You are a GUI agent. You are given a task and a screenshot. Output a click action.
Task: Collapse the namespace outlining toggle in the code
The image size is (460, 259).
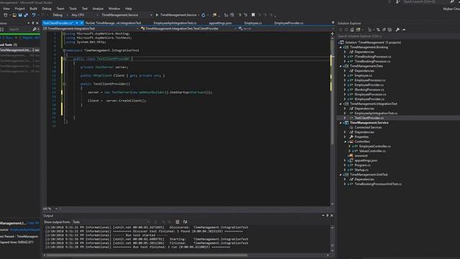pyautogui.click(x=64, y=50)
